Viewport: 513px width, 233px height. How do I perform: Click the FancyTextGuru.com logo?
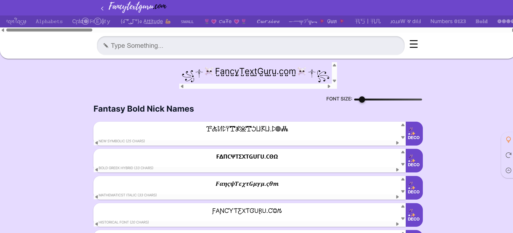tap(137, 7)
